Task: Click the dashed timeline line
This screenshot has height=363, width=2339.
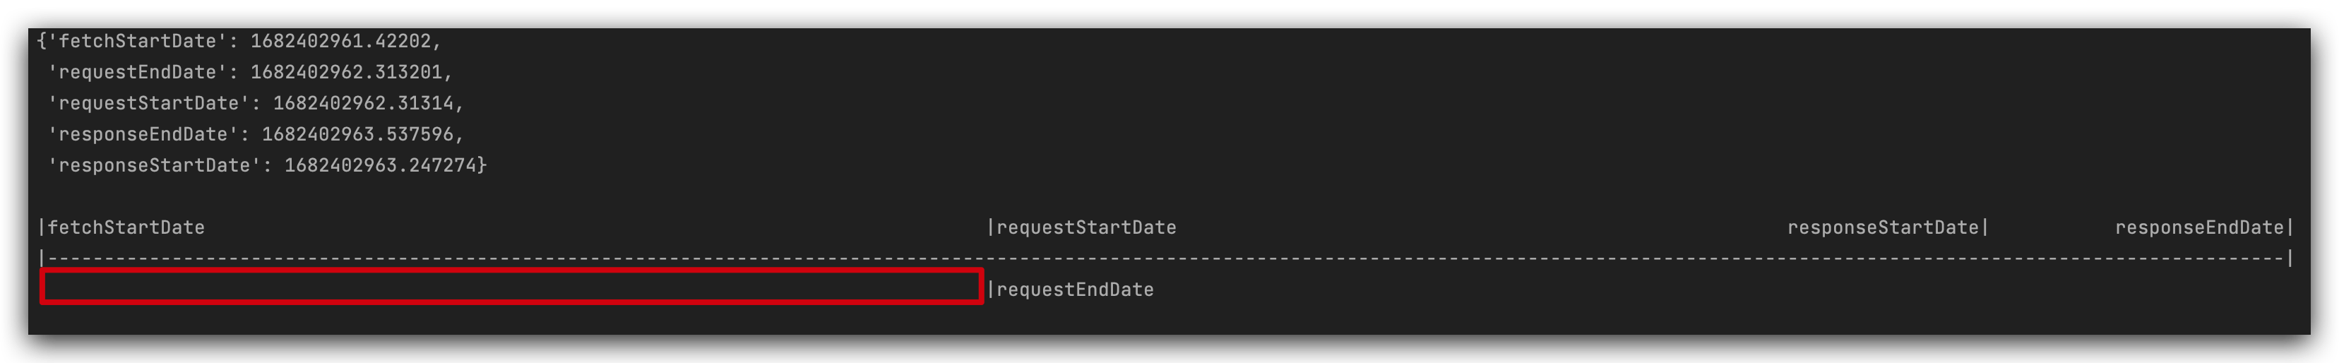Action: point(1166,258)
